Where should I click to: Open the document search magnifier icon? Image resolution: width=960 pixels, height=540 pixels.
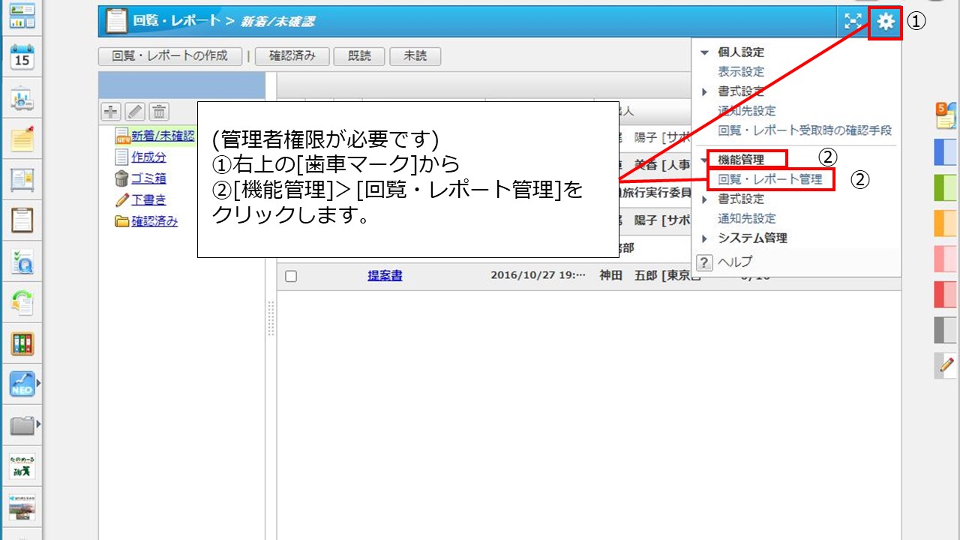pyautogui.click(x=22, y=262)
